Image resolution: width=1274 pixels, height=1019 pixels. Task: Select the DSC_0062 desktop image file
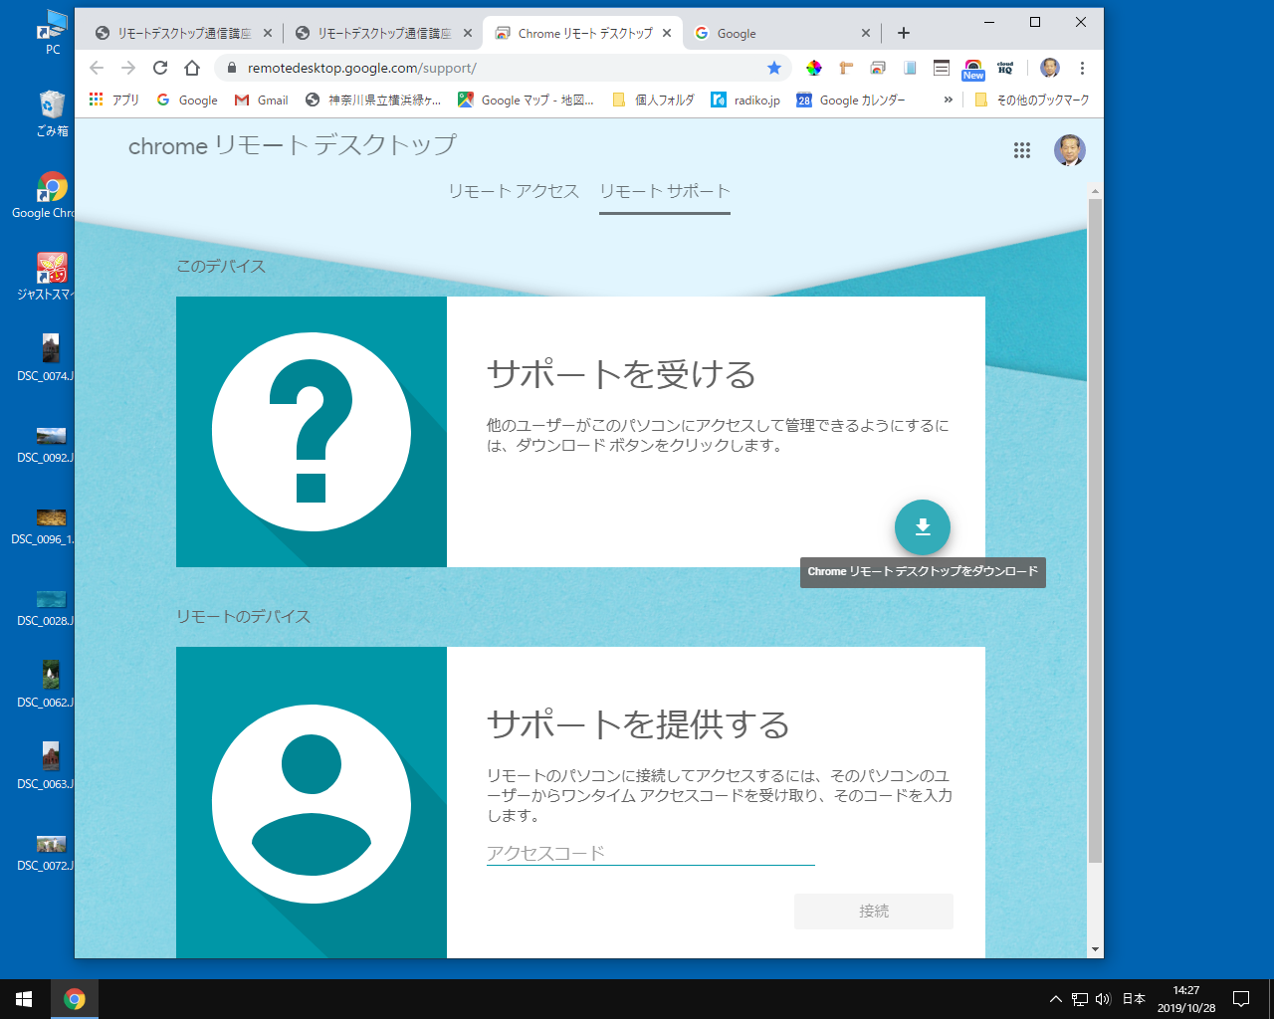point(45,685)
